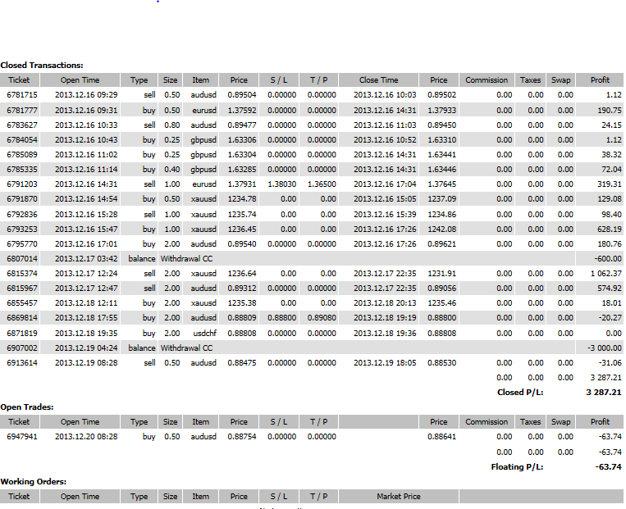Click withdrawal amount -600.00
Image resolution: width=626 pixels, height=509 pixels.
click(x=608, y=258)
